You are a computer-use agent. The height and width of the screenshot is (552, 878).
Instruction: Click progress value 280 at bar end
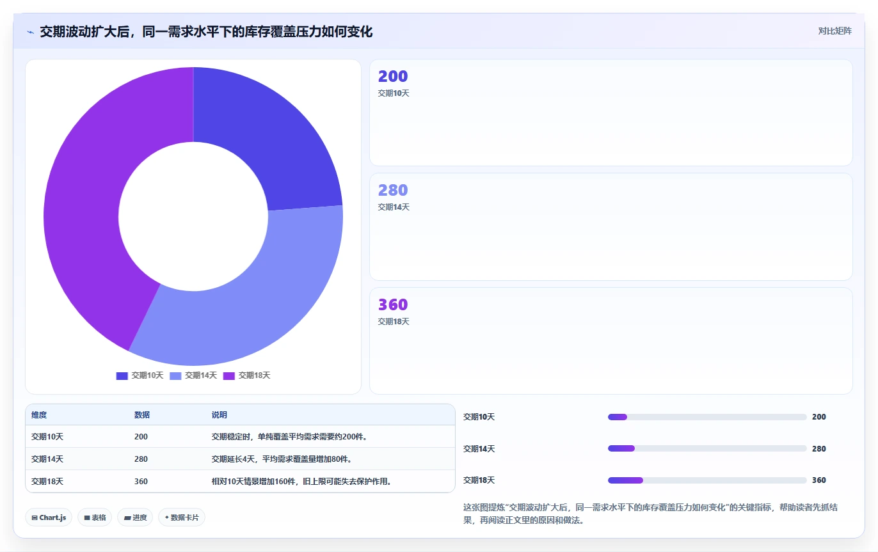[819, 449]
